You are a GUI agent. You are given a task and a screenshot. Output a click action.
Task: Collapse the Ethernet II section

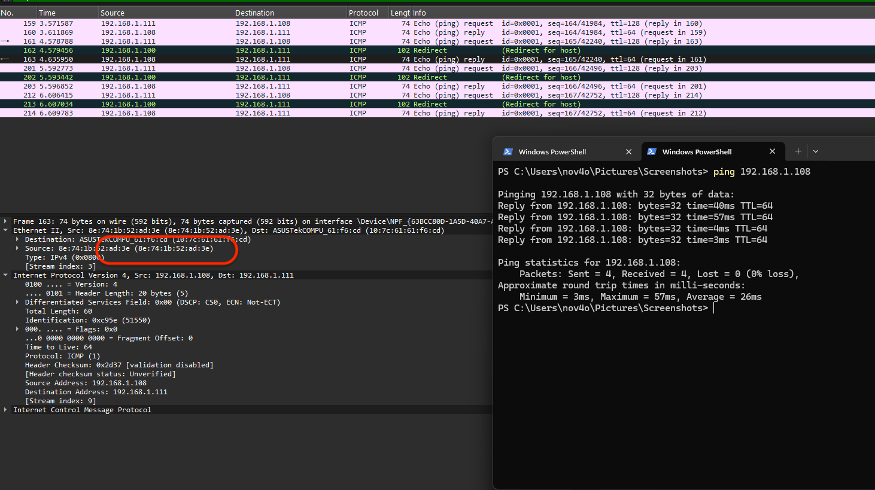[x=5, y=230]
